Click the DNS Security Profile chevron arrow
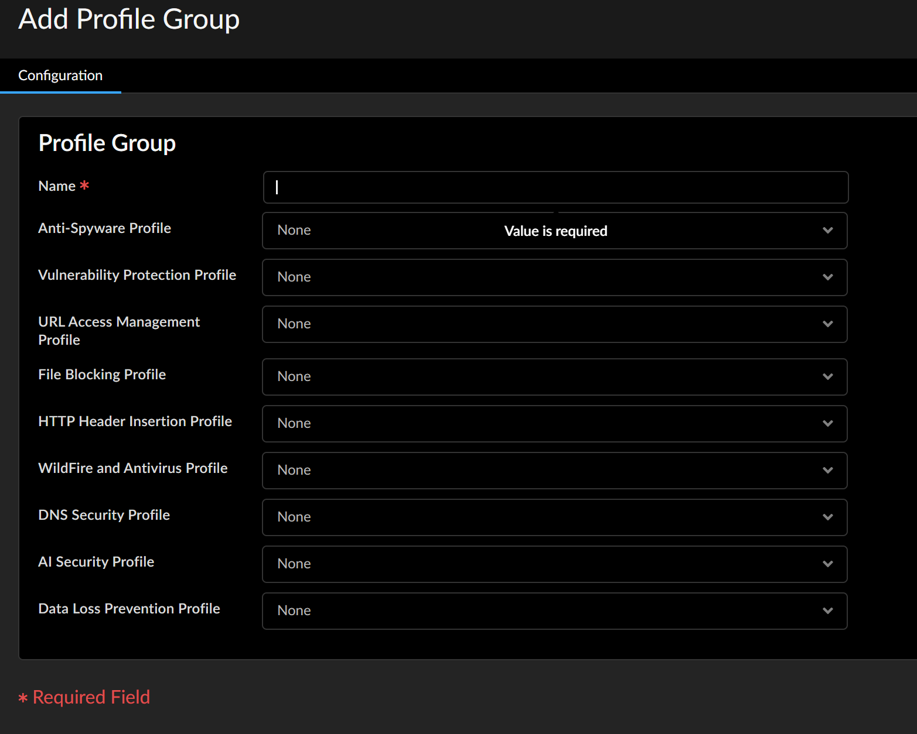The image size is (917, 734). (827, 517)
